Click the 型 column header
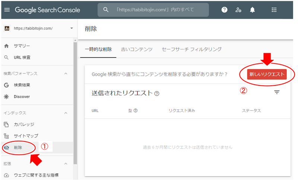The height and width of the screenshot is (180, 298). tap(130, 111)
